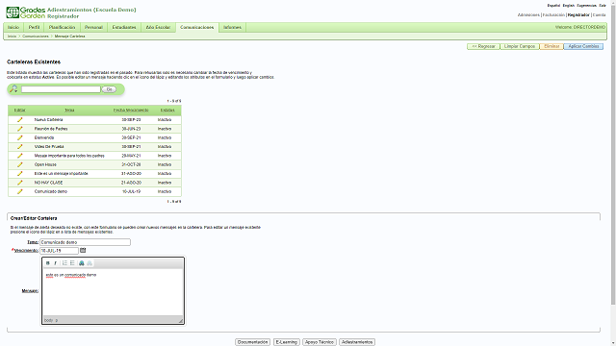Image resolution: width=616 pixels, height=346 pixels.
Task: Click the Salir link
Action: 603,6
